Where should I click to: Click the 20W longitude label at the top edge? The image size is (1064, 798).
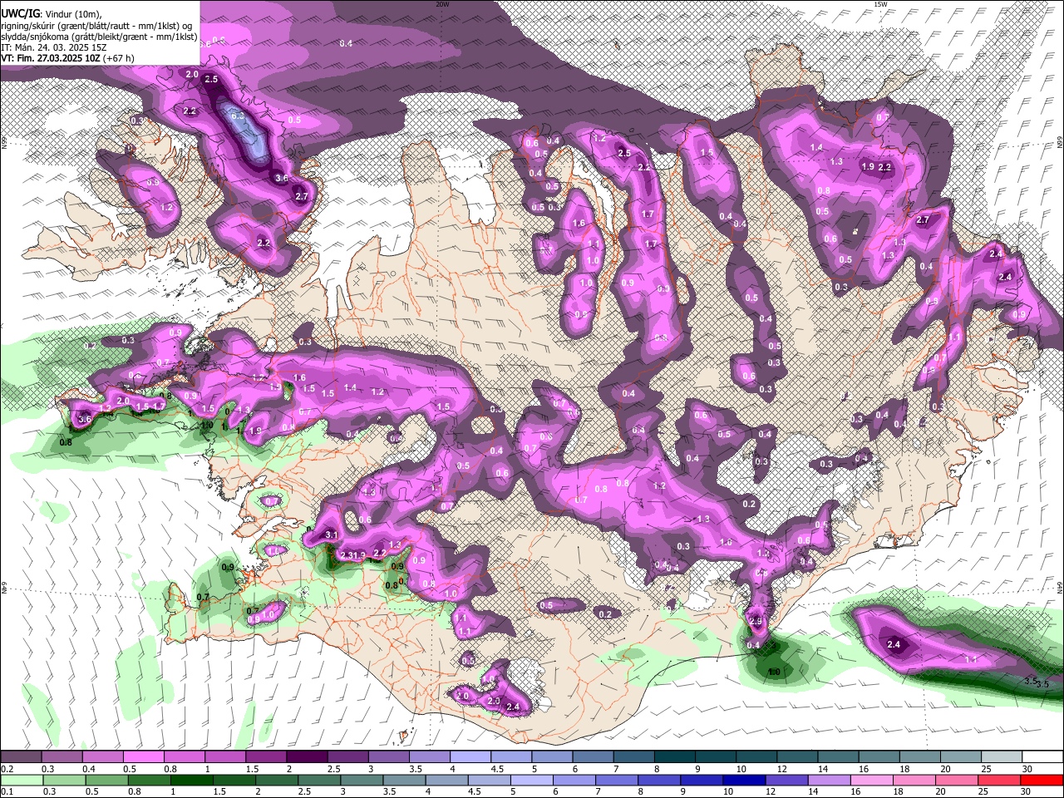click(442, 4)
